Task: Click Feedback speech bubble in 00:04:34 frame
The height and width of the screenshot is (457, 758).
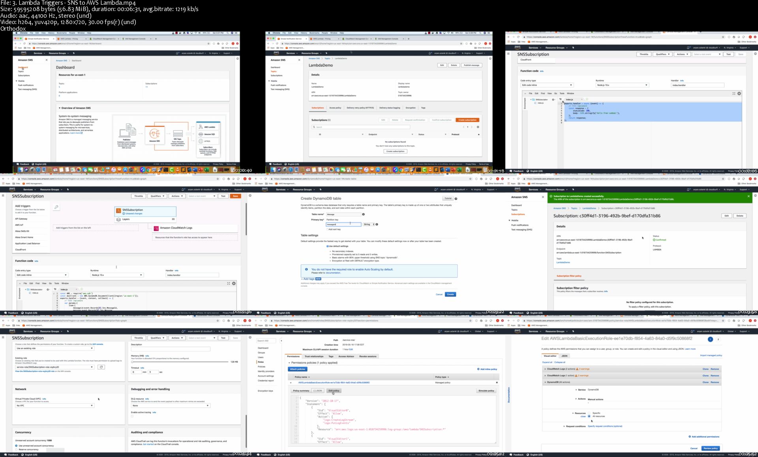Action: click(x=6, y=455)
